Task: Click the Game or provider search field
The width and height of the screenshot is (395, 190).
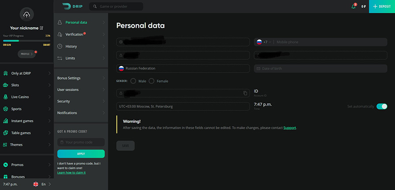Action: click(116, 7)
